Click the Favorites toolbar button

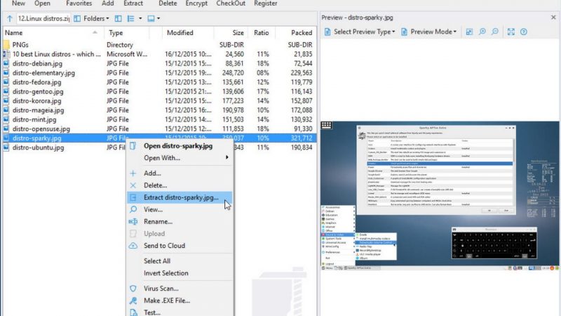[x=79, y=4]
